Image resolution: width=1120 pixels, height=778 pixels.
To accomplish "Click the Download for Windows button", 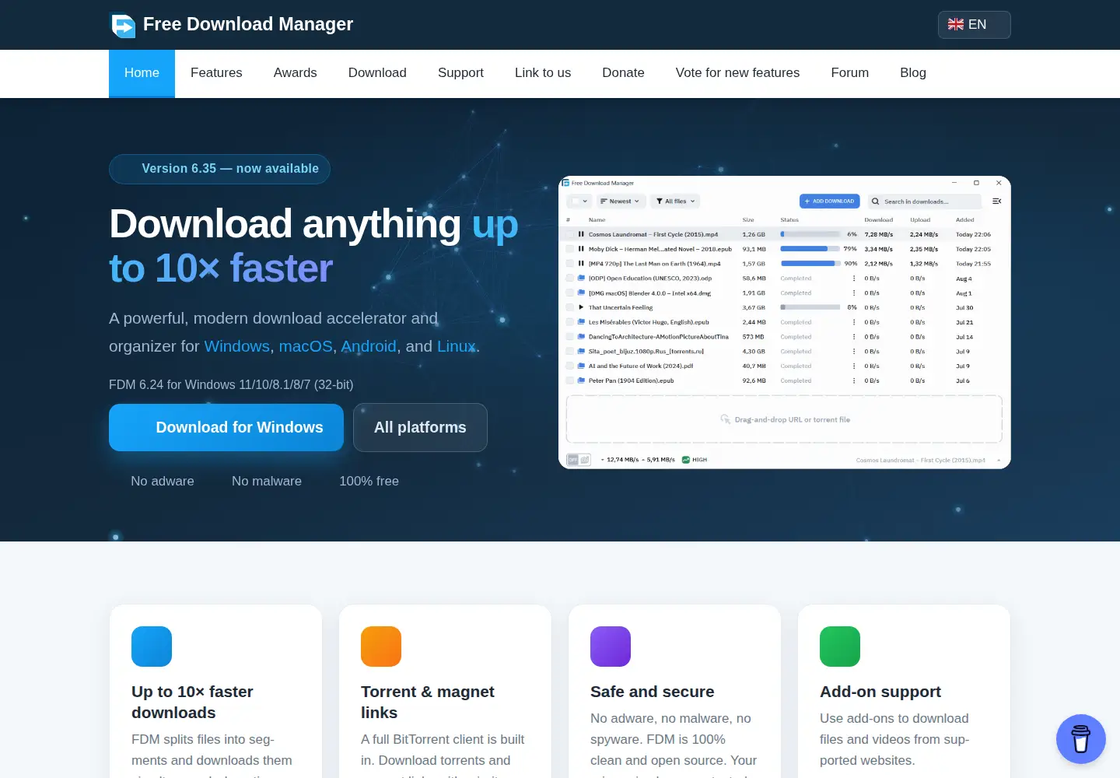I will [x=226, y=427].
